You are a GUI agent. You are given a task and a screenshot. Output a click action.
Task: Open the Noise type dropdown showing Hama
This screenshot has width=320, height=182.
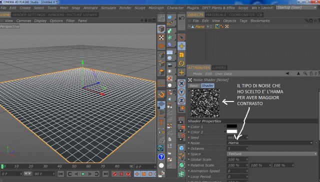[270, 143]
